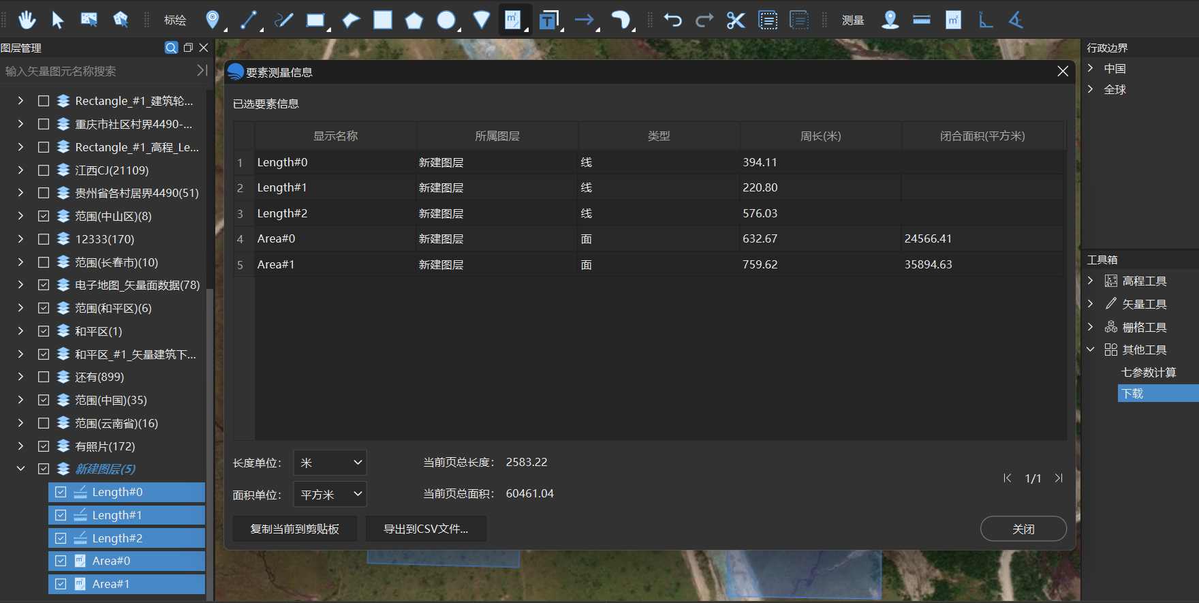Select 七参数计算 in the toolbox
Screen dimensions: 1199x603
(1149, 373)
